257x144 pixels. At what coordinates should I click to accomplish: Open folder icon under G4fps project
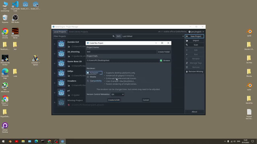[x=69, y=76]
